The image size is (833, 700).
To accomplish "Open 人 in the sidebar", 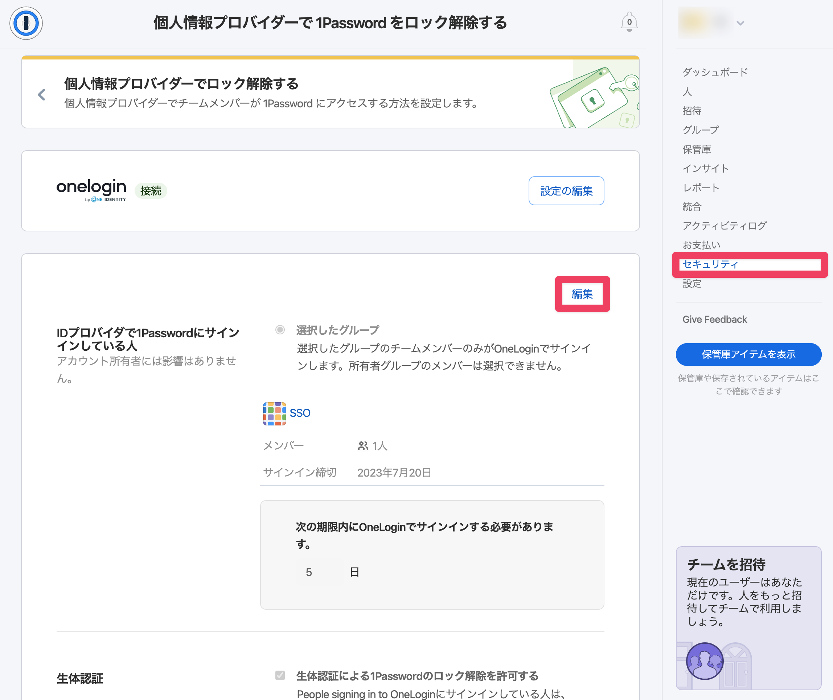I will 688,92.
